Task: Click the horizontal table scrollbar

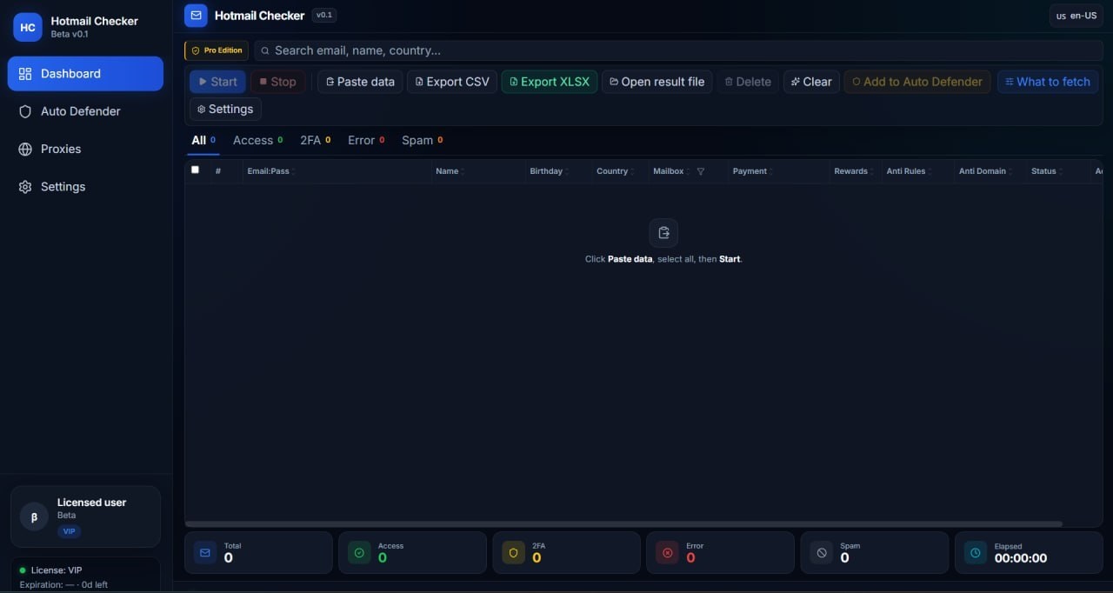Action: point(623,523)
